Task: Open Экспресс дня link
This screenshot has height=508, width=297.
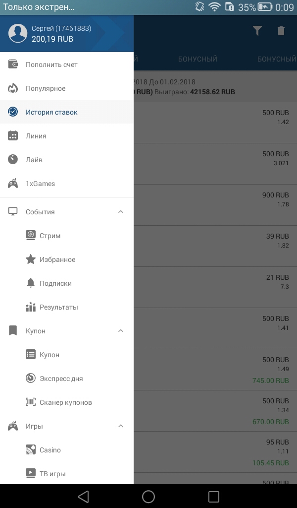Action: [x=61, y=379]
